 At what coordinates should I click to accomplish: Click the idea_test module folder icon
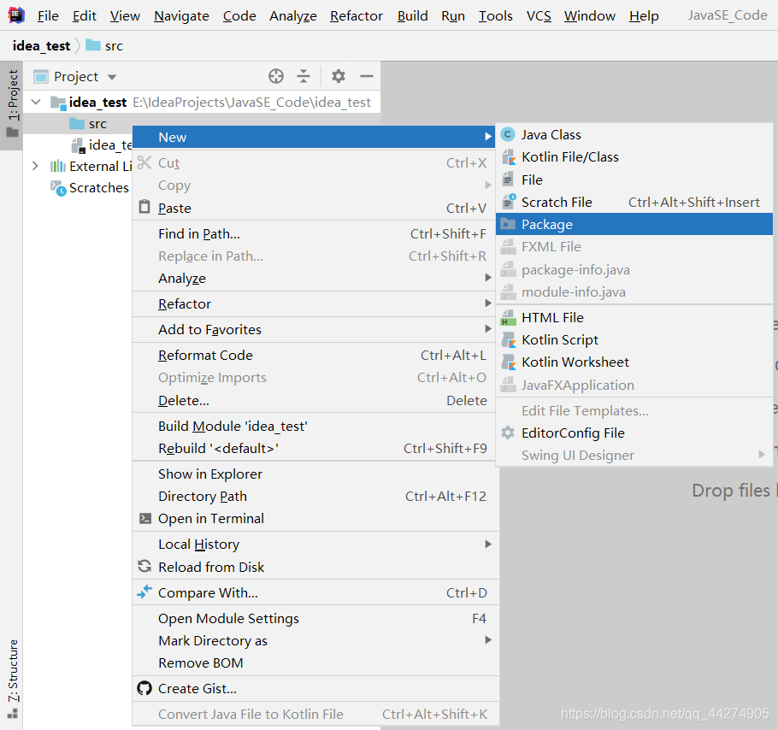click(x=58, y=103)
